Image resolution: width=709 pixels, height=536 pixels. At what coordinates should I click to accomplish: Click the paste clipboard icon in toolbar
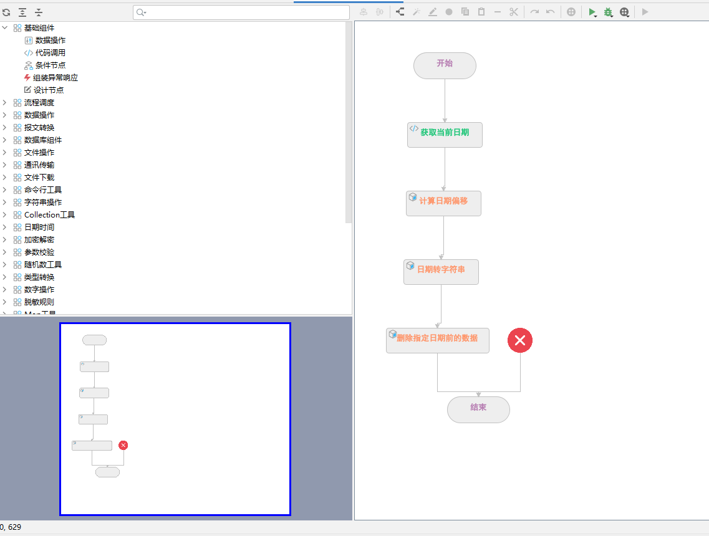point(481,12)
